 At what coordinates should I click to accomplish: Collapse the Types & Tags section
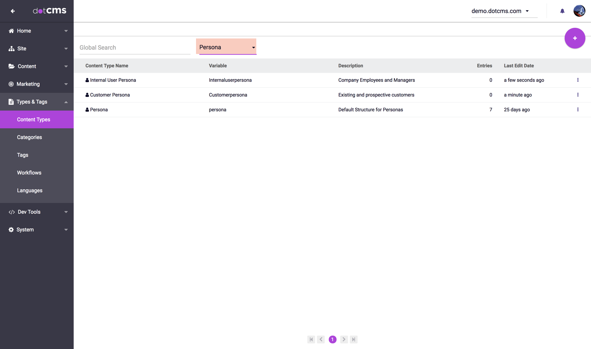coord(37,102)
